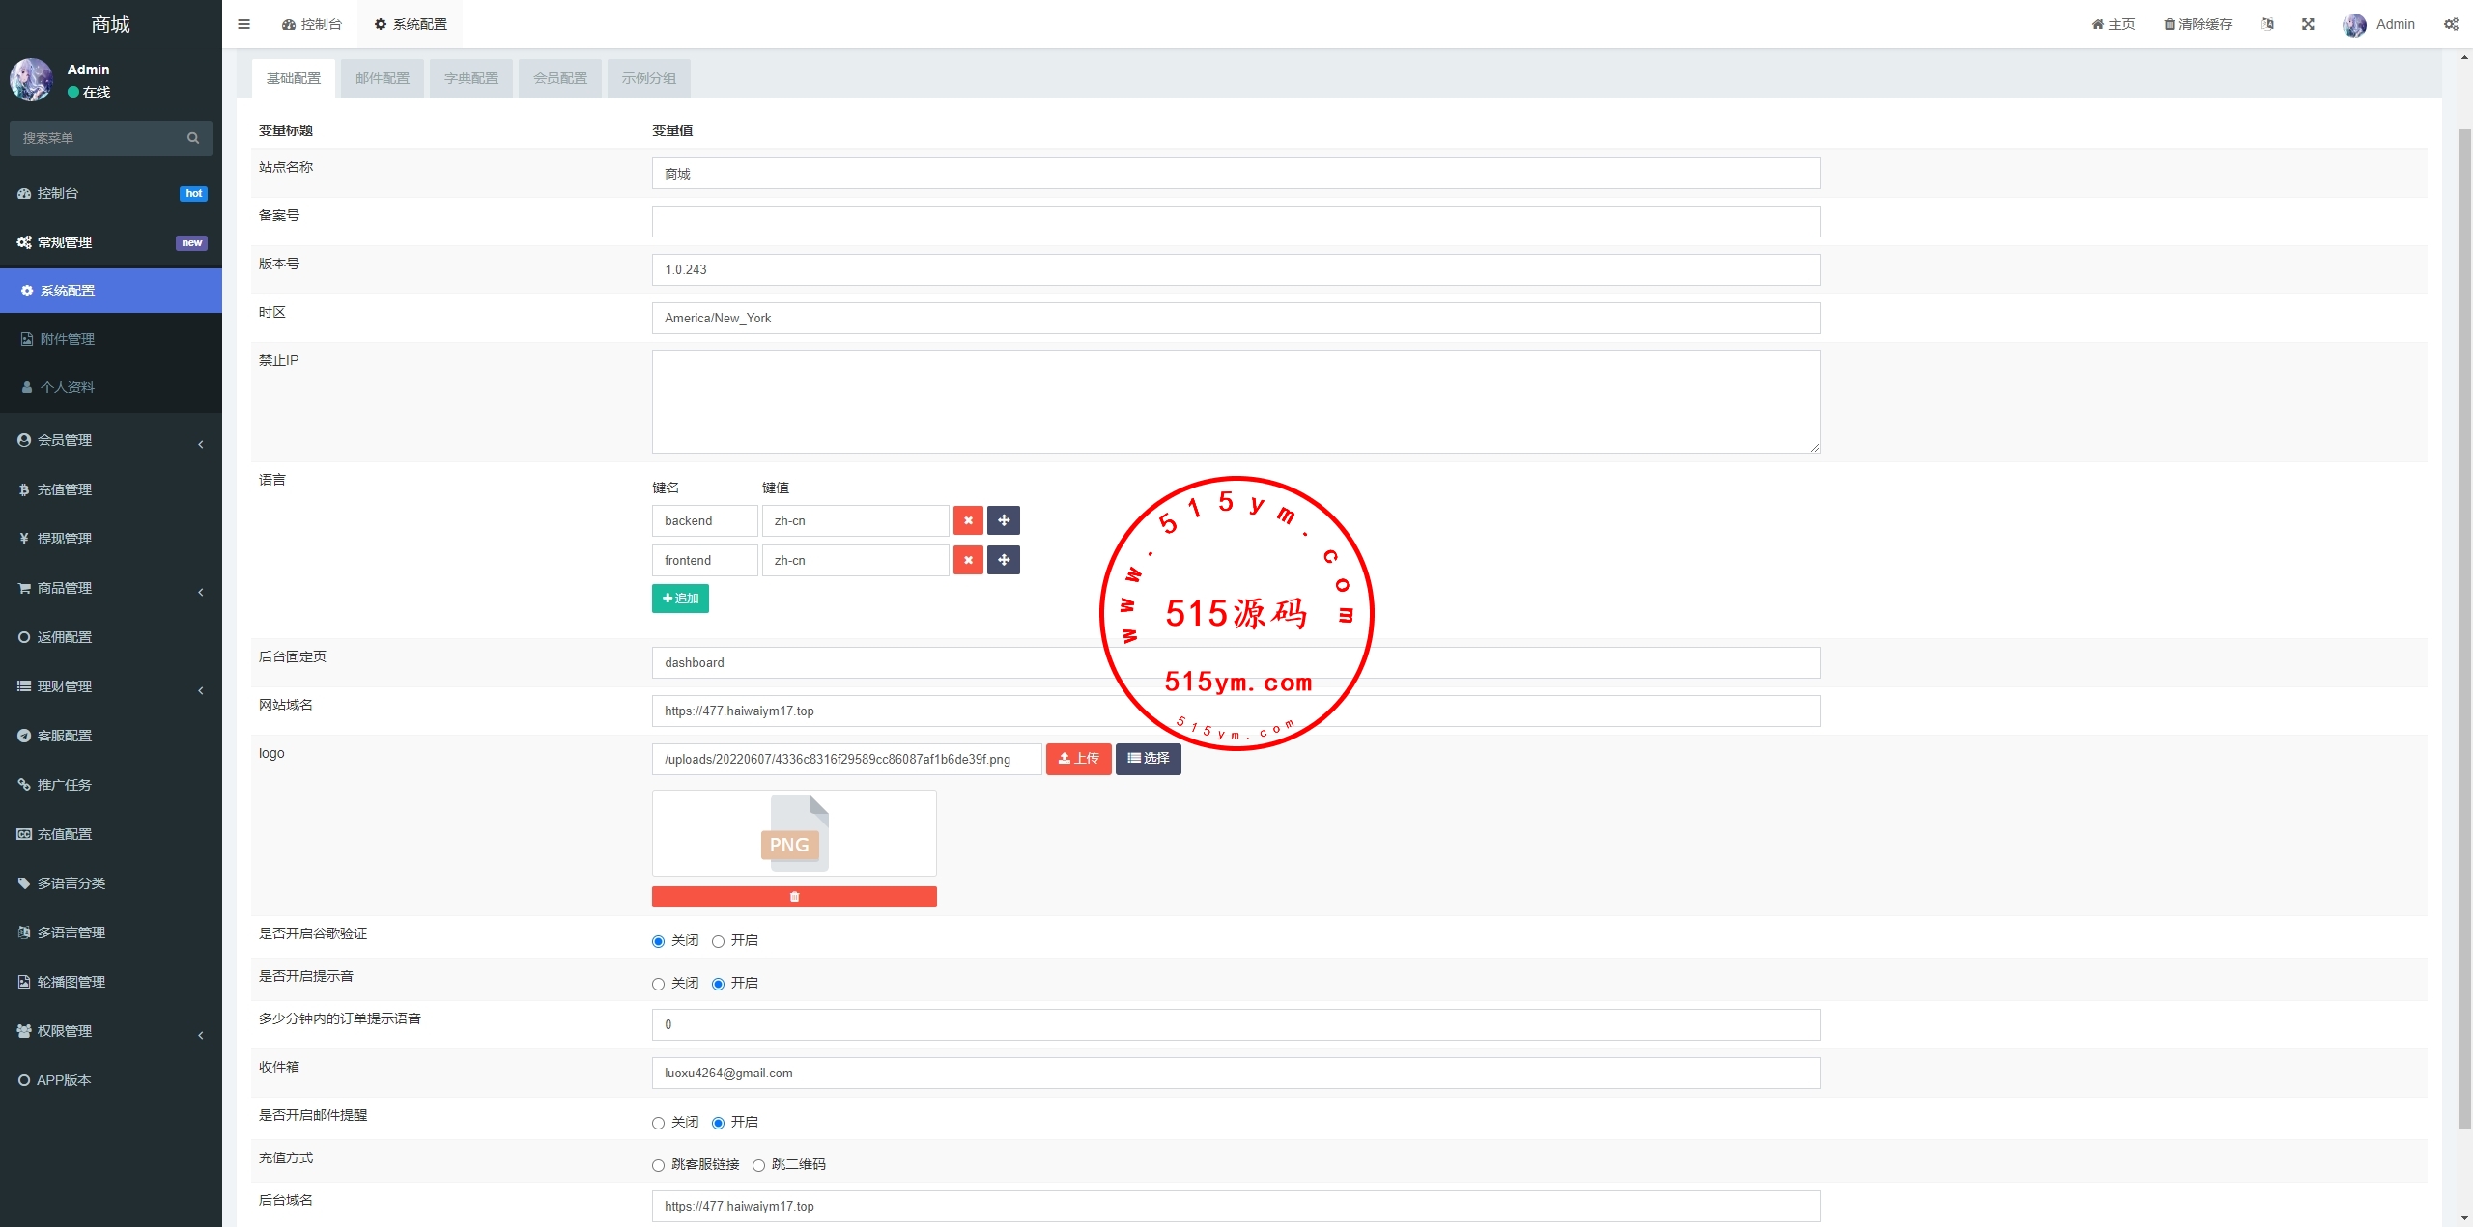Click the 备案号 input field
Viewport: 2473px width, 1227px height.
pos(1236,222)
